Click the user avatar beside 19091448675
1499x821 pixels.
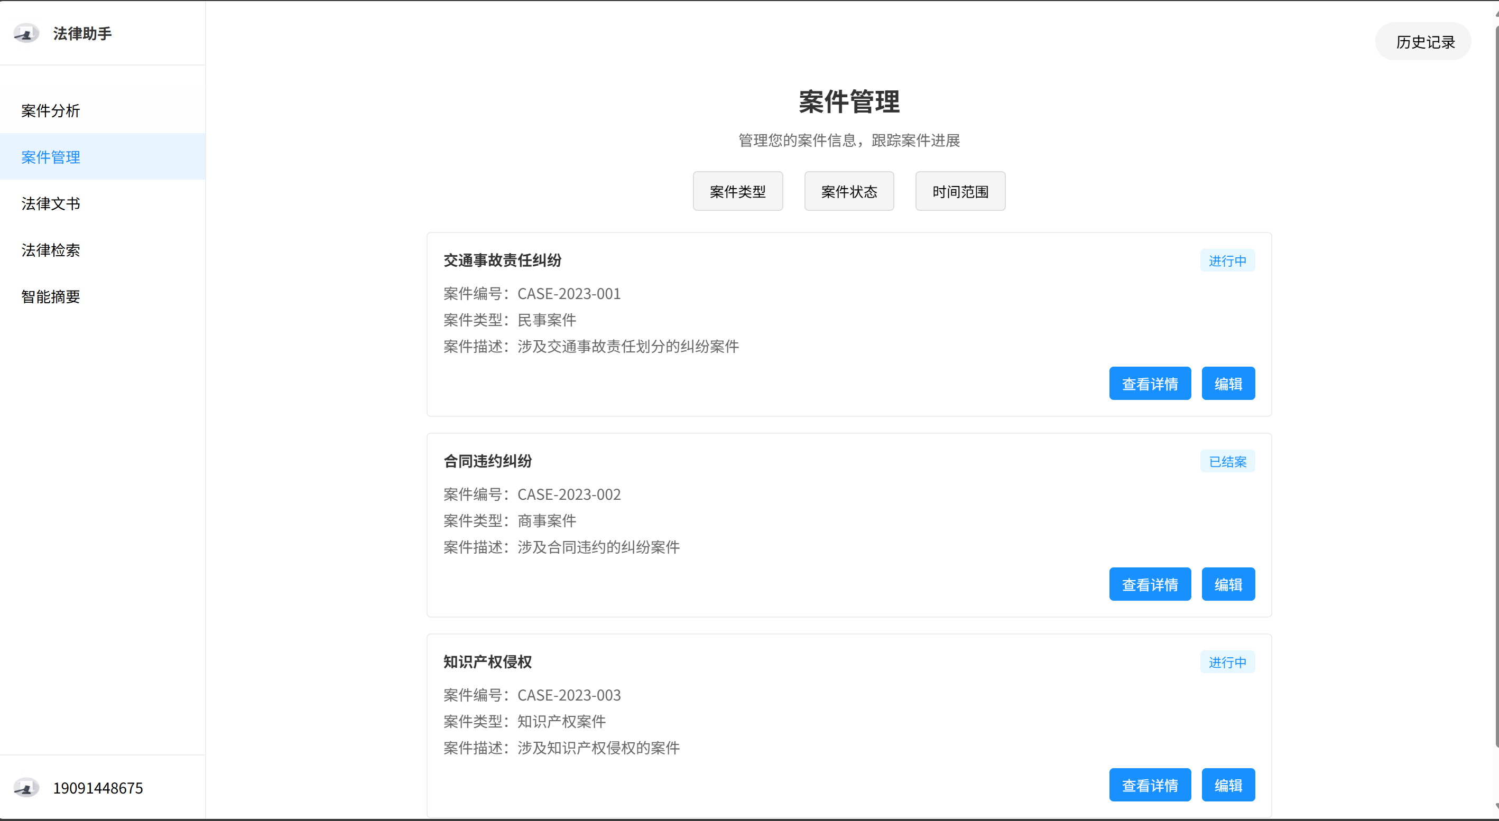(26, 787)
